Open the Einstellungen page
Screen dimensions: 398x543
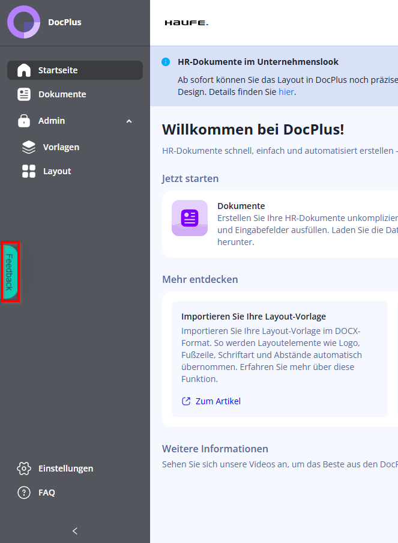coord(65,469)
